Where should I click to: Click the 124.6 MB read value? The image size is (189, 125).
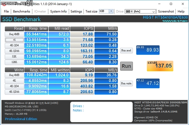tap(59, 62)
